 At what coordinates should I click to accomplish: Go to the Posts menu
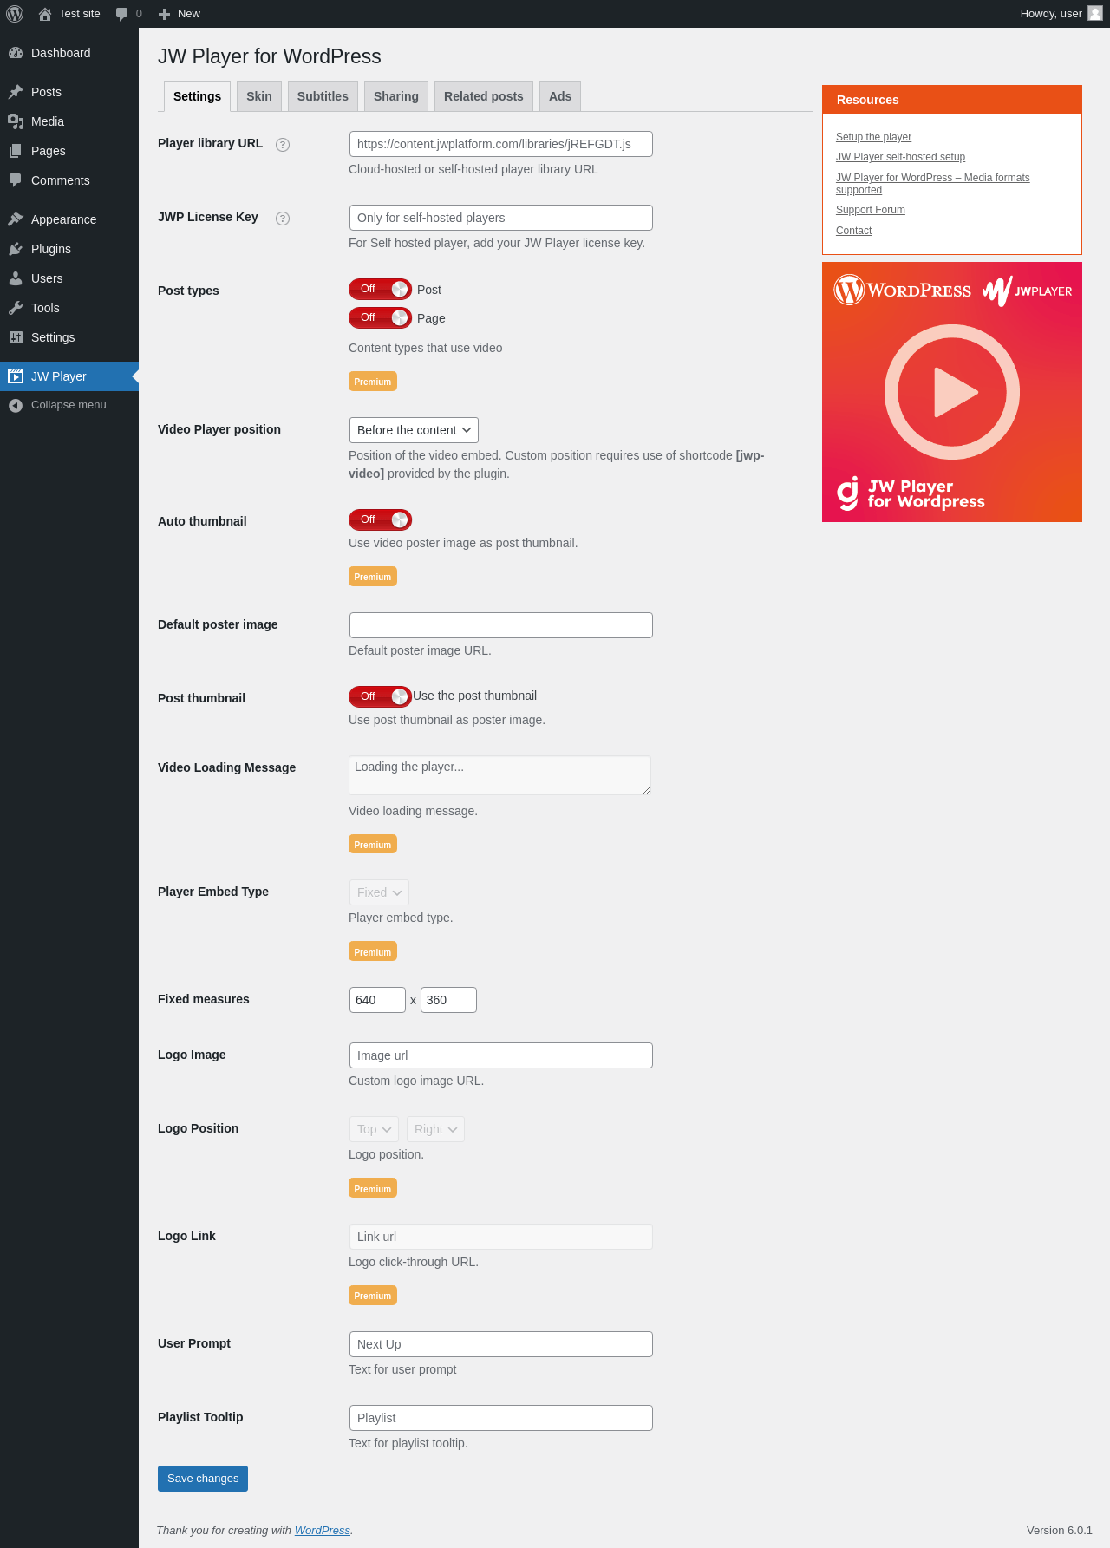(69, 92)
